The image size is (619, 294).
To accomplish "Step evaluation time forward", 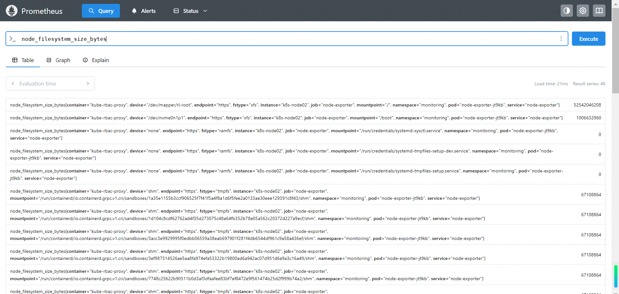I will 88,84.
